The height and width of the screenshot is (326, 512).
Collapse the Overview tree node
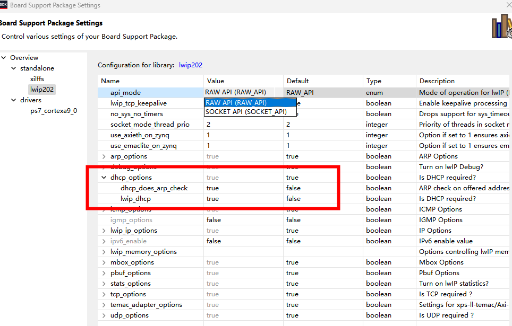pos(4,58)
